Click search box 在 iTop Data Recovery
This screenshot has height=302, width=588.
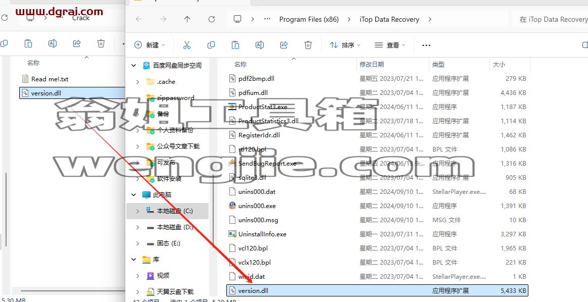click(550, 19)
